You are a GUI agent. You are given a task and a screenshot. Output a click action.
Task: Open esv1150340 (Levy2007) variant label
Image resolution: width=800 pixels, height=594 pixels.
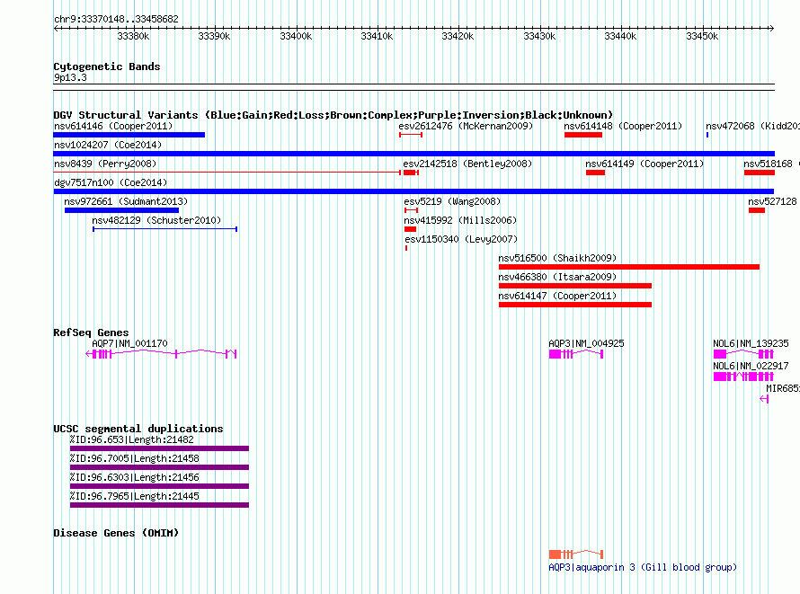coord(461,239)
